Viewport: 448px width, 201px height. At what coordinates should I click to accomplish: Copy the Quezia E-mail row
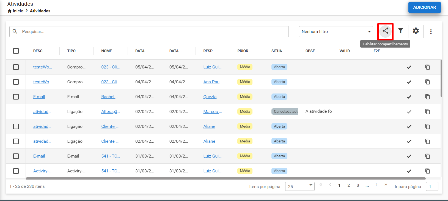pos(427,97)
